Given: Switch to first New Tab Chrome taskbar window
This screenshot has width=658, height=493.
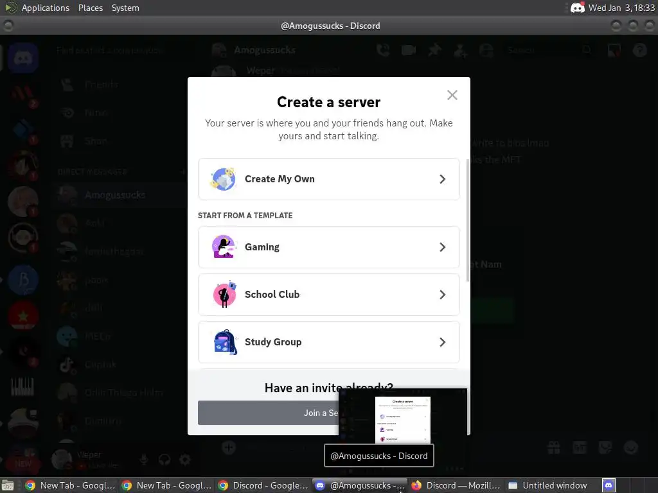Looking at the screenshot, I should click(70, 485).
